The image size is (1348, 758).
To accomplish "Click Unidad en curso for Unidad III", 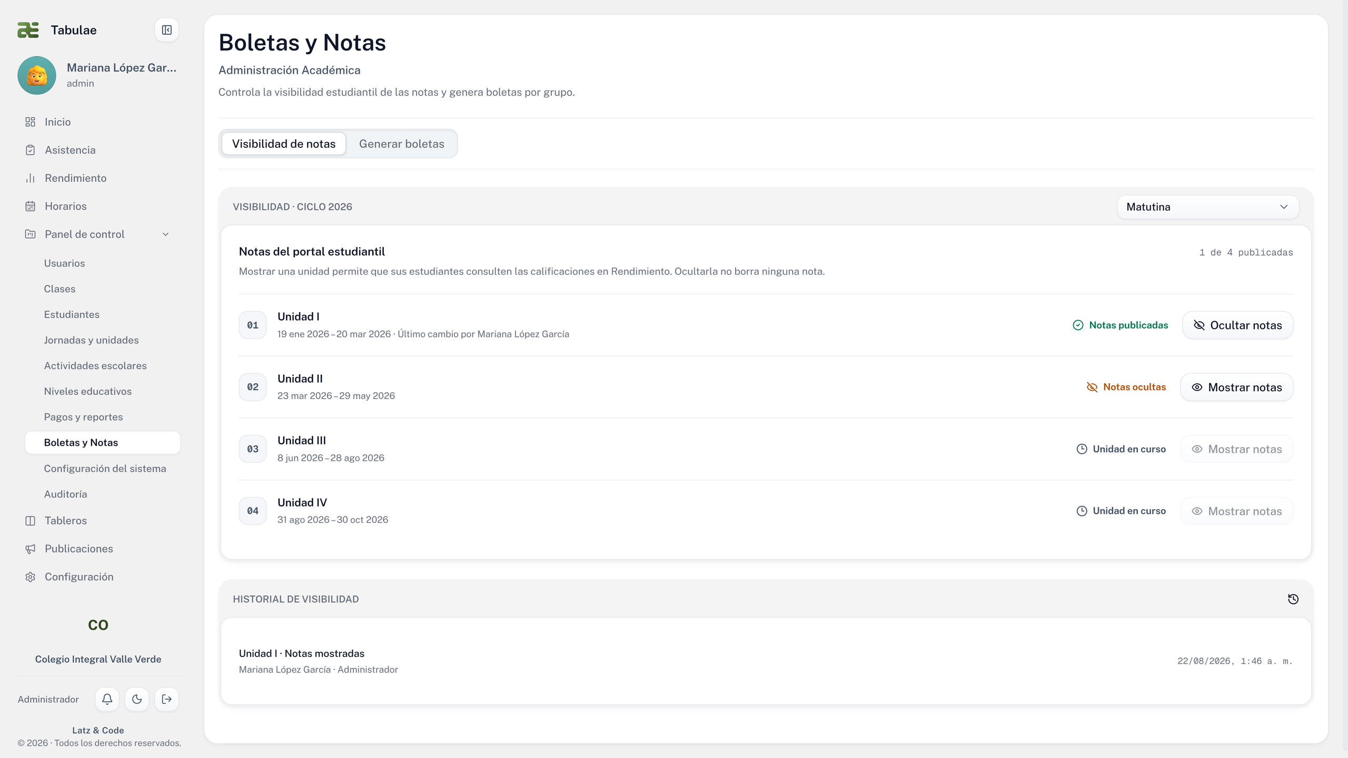I will pyautogui.click(x=1121, y=449).
